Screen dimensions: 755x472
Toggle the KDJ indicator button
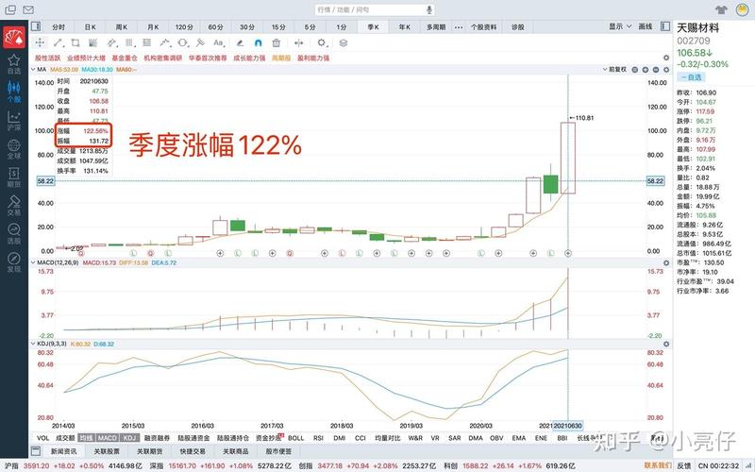pos(129,438)
